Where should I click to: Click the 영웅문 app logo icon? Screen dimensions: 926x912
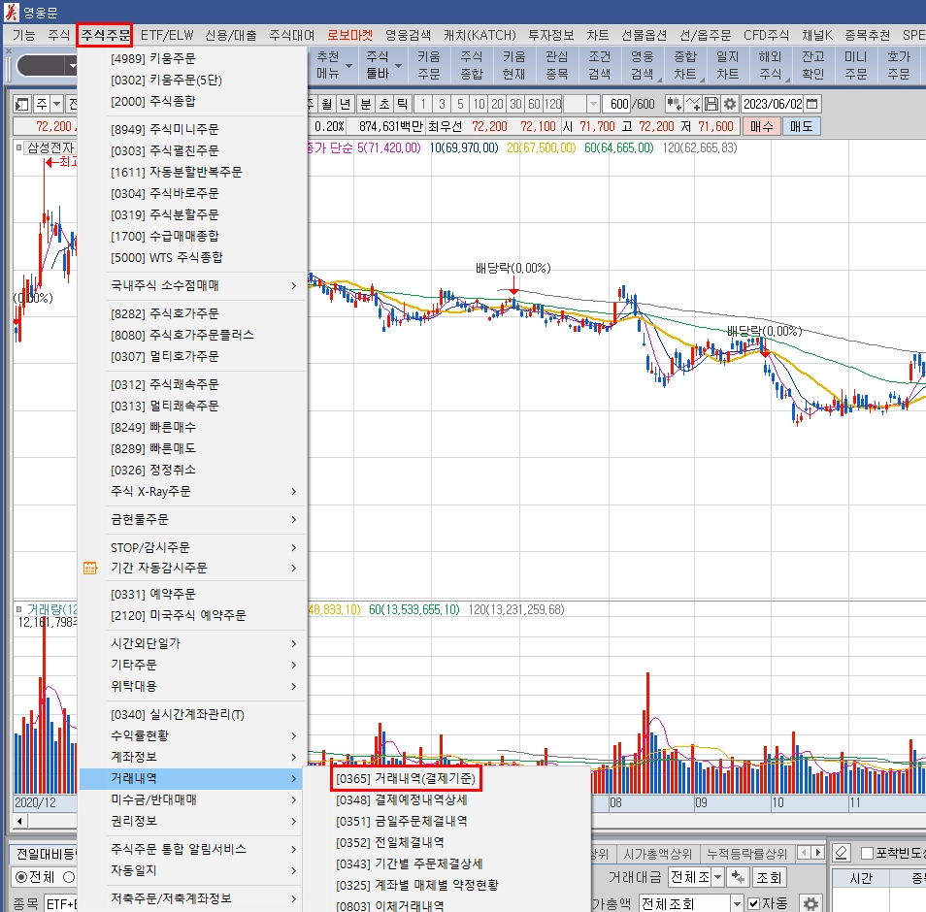12,12
